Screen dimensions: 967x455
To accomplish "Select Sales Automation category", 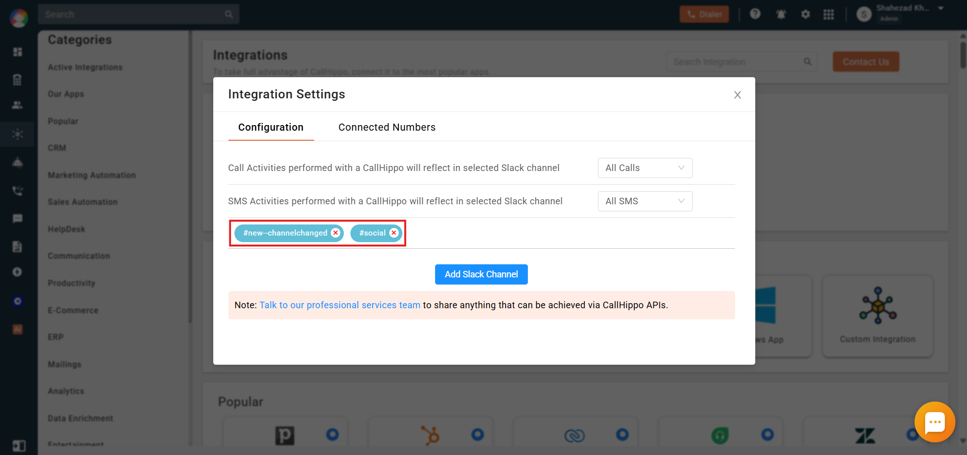I will pos(83,202).
